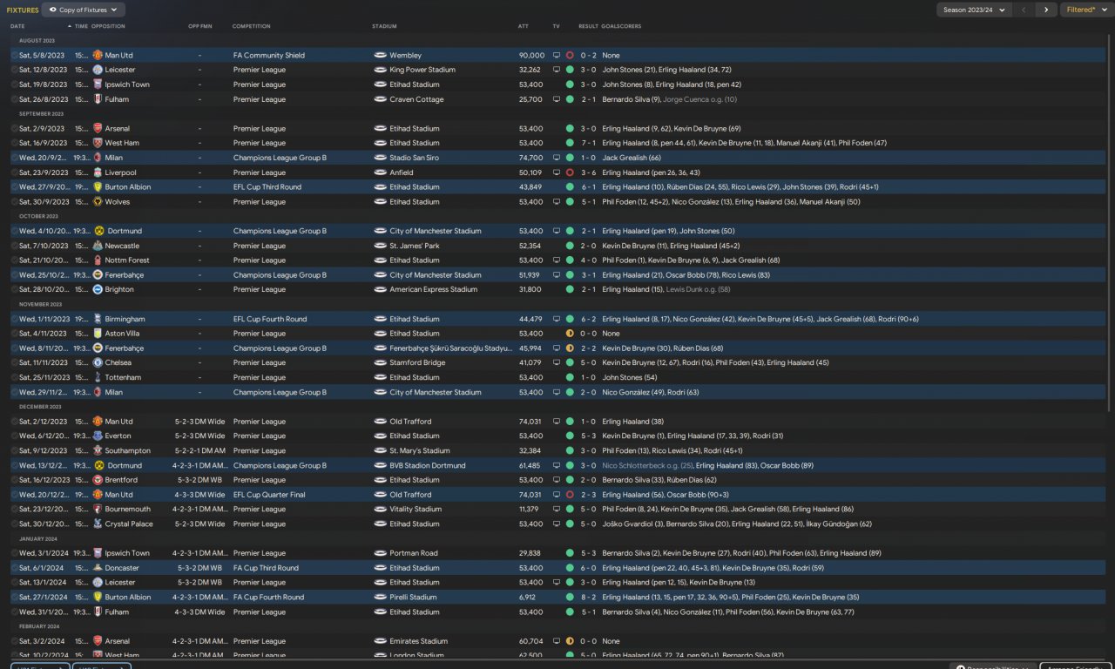Open Brentford via its club badge
This screenshot has width=1115, height=669.
point(98,480)
